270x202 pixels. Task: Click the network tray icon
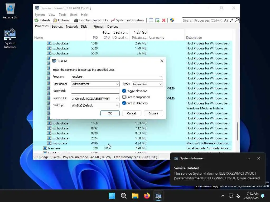(x=231, y=196)
